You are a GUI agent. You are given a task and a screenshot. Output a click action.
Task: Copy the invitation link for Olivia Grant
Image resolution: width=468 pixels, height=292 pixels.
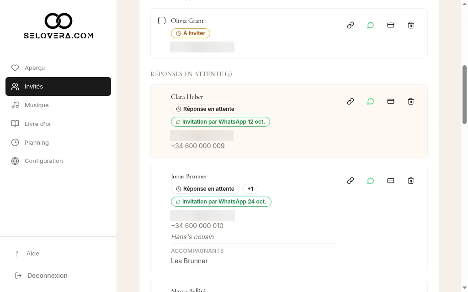[x=351, y=25]
